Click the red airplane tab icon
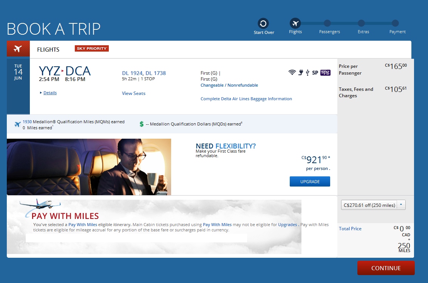The height and width of the screenshot is (283, 428). pyautogui.click(x=18, y=48)
